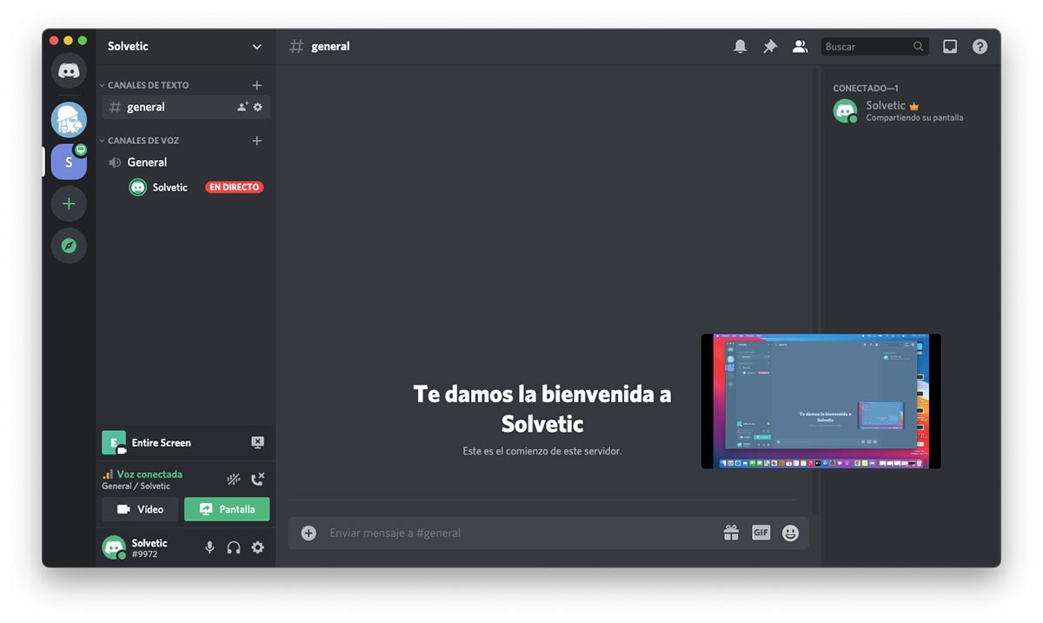This screenshot has width=1043, height=623.
Task: Click the green Pantalla screen share button
Action: point(227,509)
